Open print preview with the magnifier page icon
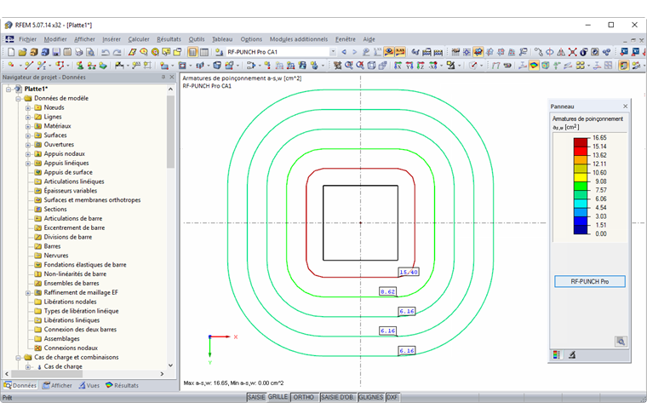647x420 pixels. coord(90,52)
